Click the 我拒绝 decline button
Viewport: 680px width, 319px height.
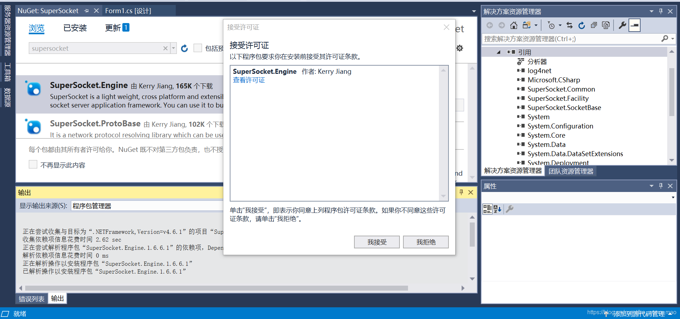[426, 242]
